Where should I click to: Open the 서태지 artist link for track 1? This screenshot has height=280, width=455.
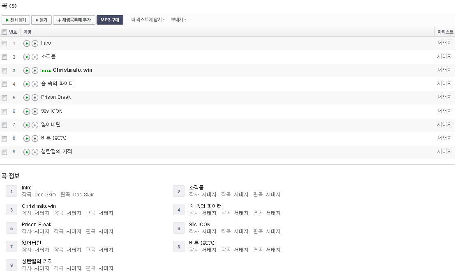[444, 43]
